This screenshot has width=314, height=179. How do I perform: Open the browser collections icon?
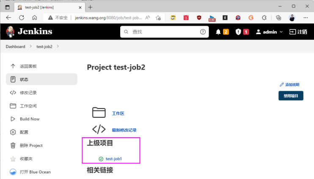(x=278, y=18)
